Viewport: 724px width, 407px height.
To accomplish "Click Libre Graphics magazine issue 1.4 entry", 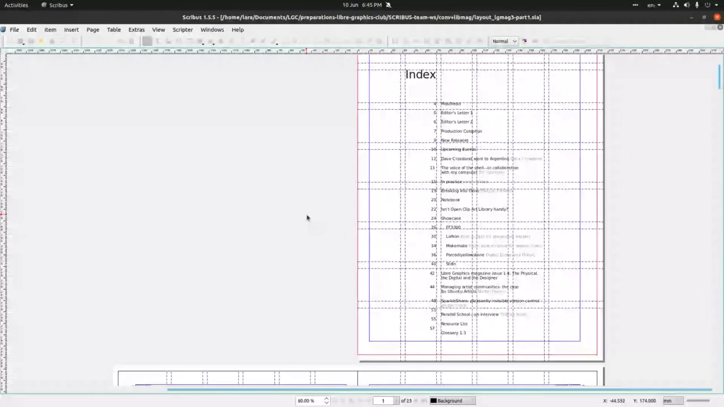I will point(489,276).
